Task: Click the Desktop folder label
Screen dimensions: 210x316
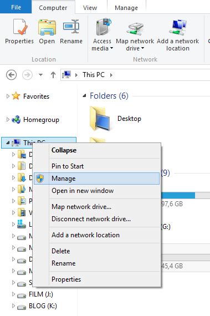Action: (x=129, y=119)
